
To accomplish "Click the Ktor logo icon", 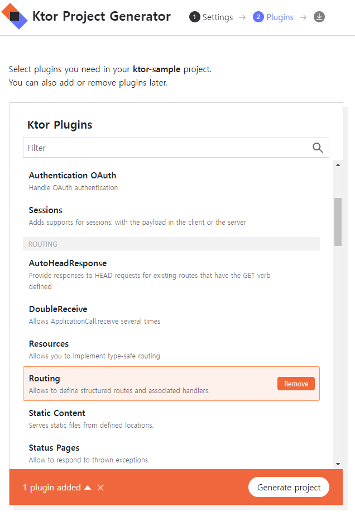I will point(15,16).
